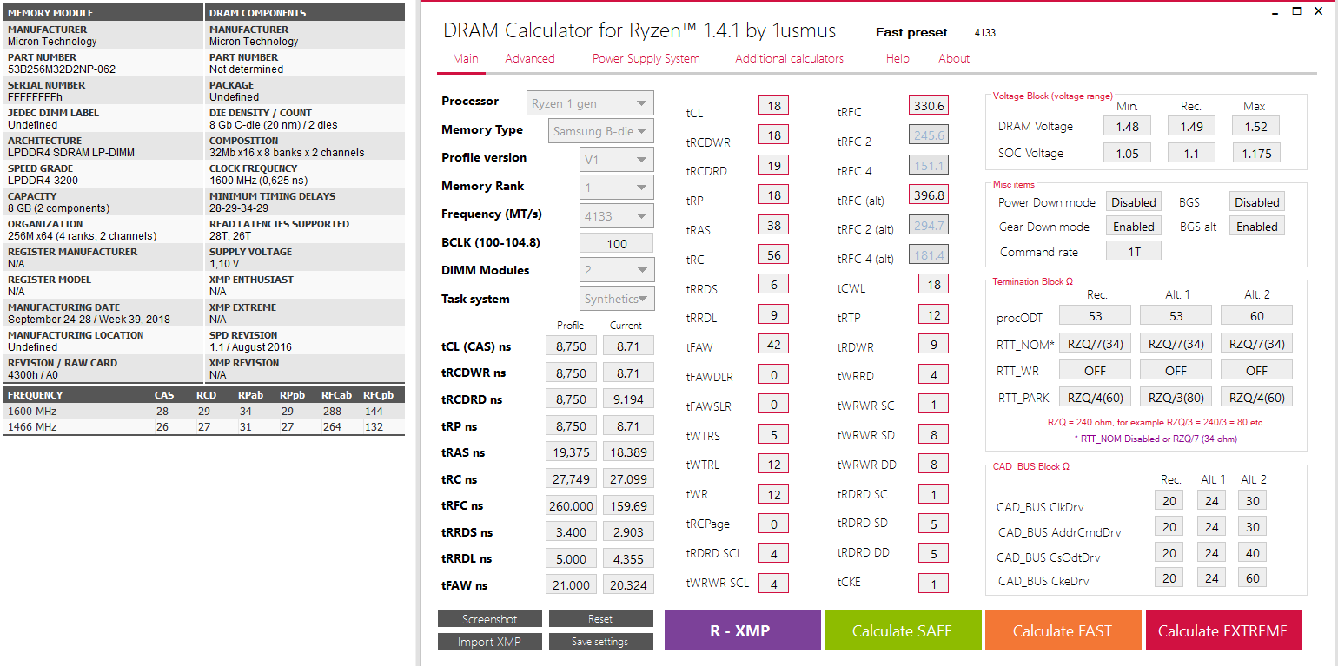Select the CAD_BUS CkeDrv Alt. 2 value 60
This screenshot has height=666, width=1338.
(x=1253, y=578)
